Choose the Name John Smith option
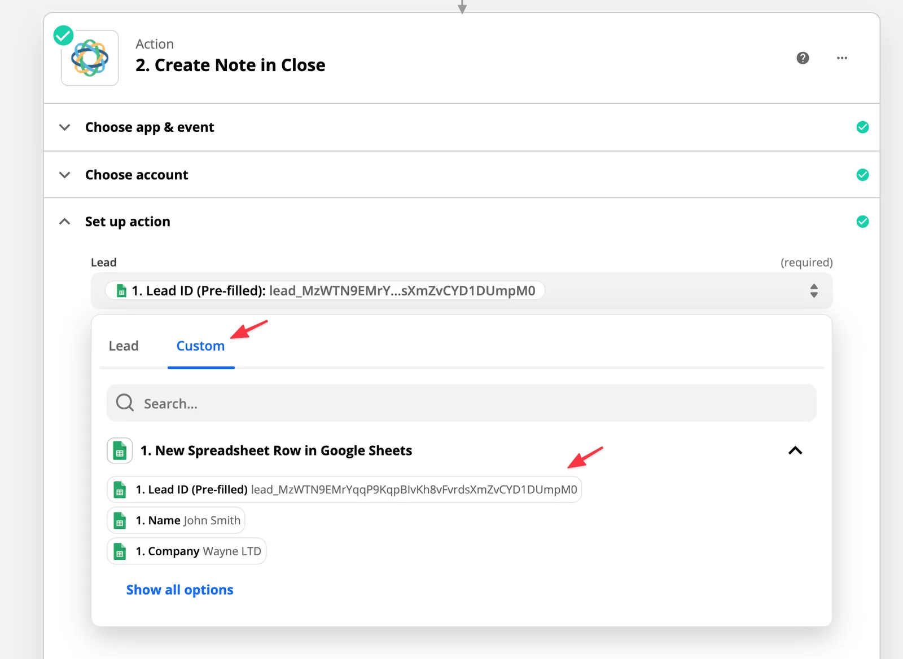This screenshot has width=903, height=659. (176, 520)
